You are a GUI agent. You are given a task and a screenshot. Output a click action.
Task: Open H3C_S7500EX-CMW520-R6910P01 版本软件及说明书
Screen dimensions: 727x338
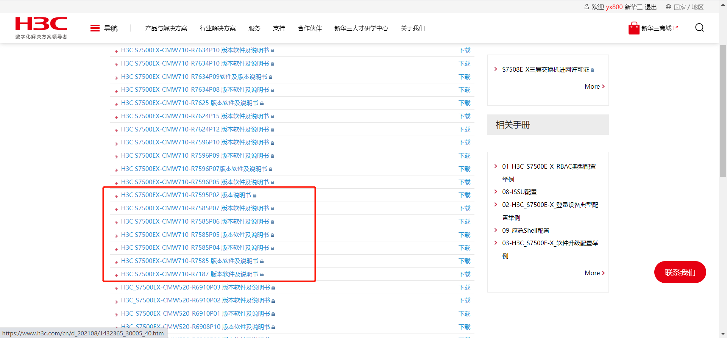tap(195, 314)
